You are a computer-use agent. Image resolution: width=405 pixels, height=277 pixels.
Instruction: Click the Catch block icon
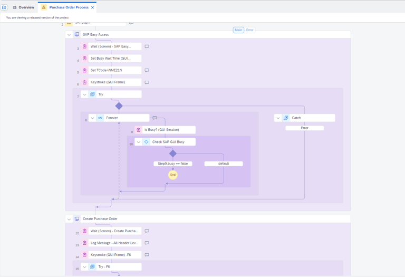click(286, 118)
